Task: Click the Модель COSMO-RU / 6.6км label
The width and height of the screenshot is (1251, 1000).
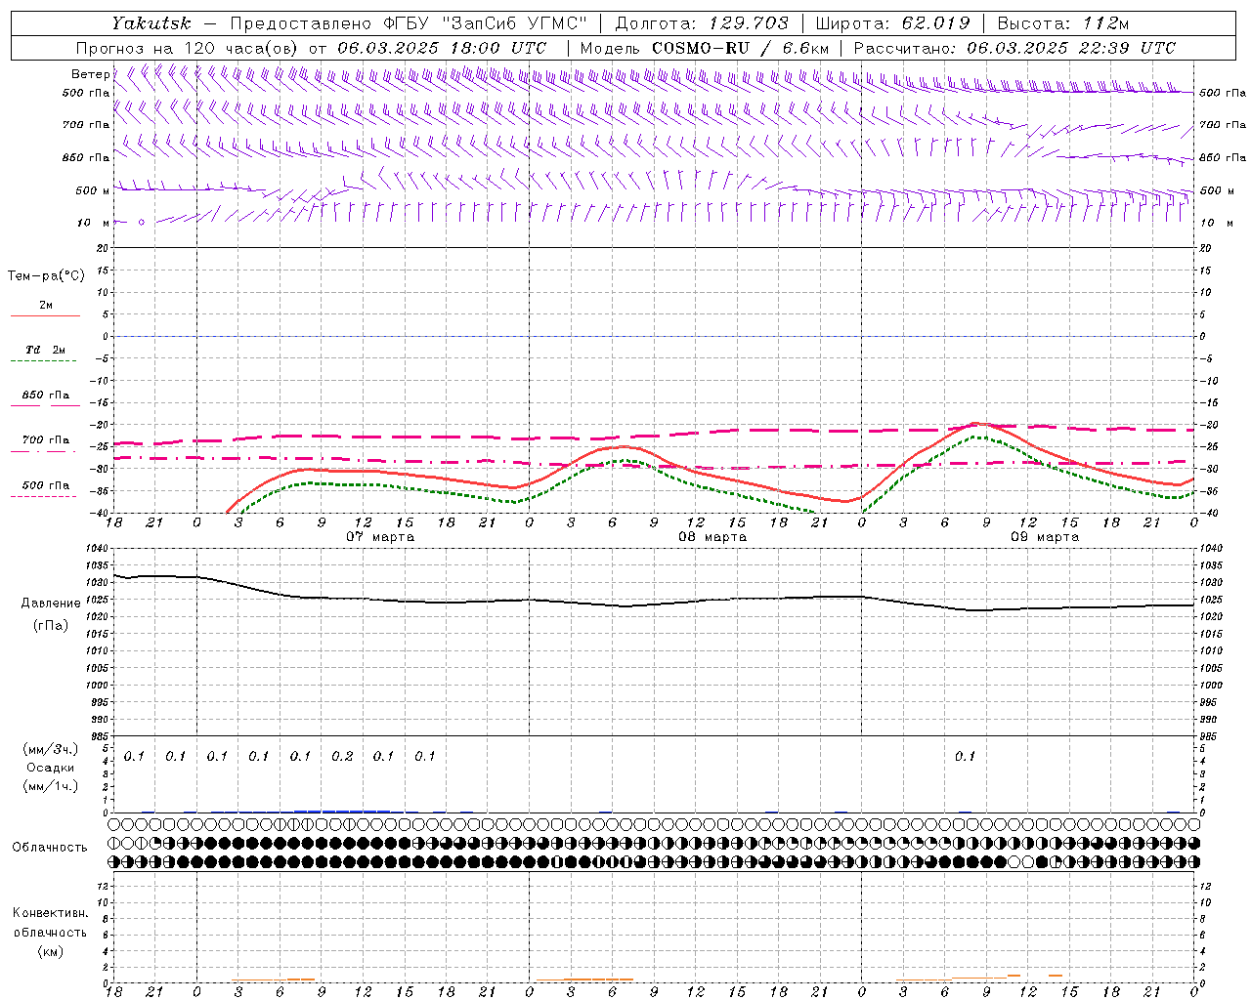Action: coord(705,48)
